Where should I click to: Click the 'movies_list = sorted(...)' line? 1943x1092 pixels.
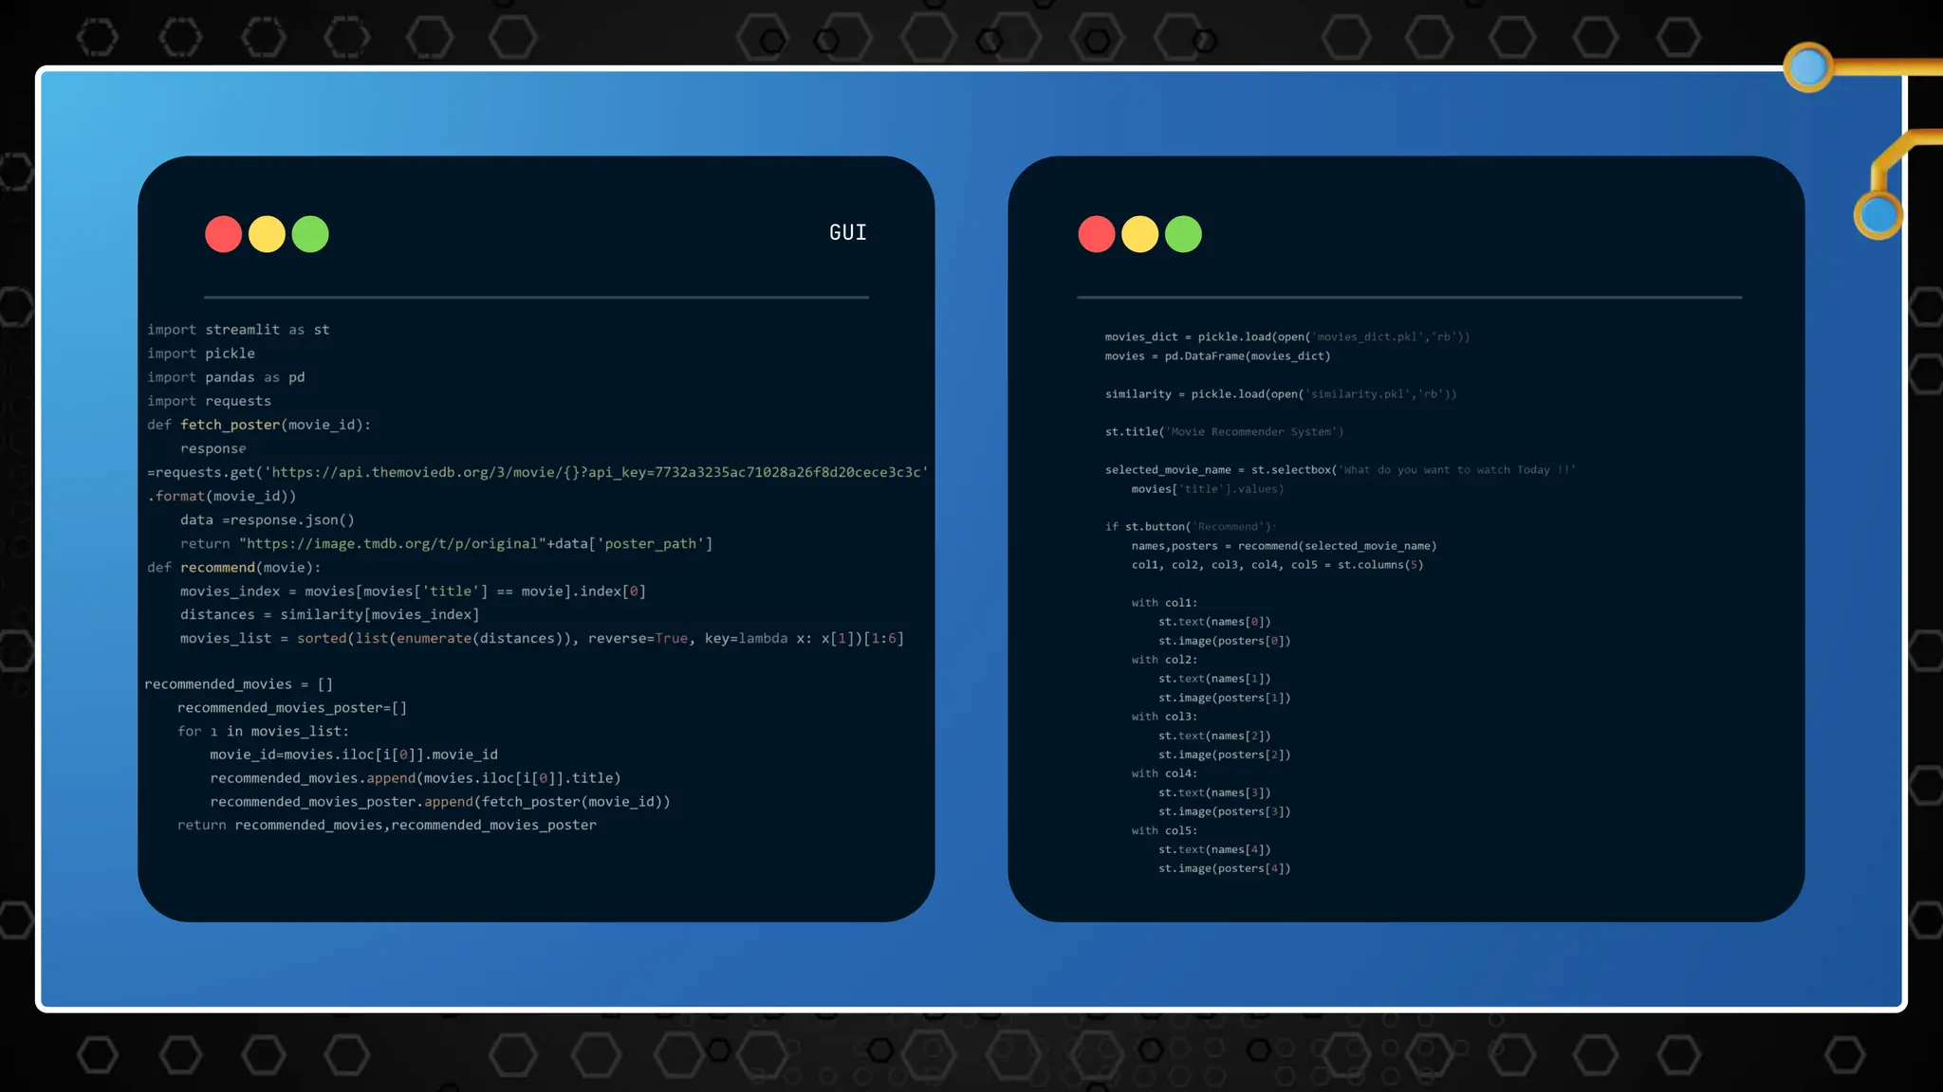(542, 638)
